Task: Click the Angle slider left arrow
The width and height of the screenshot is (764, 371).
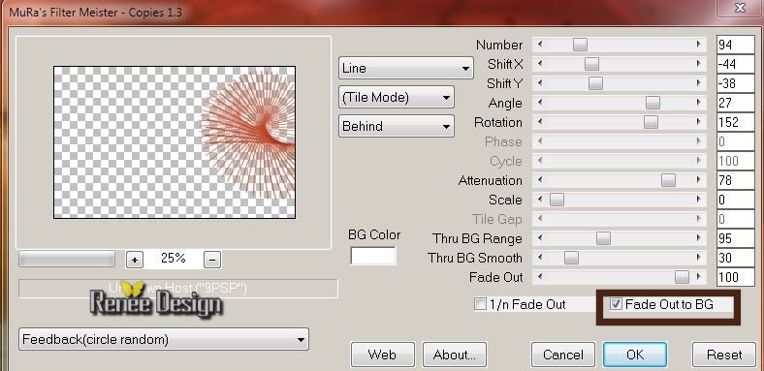Action: [x=539, y=103]
